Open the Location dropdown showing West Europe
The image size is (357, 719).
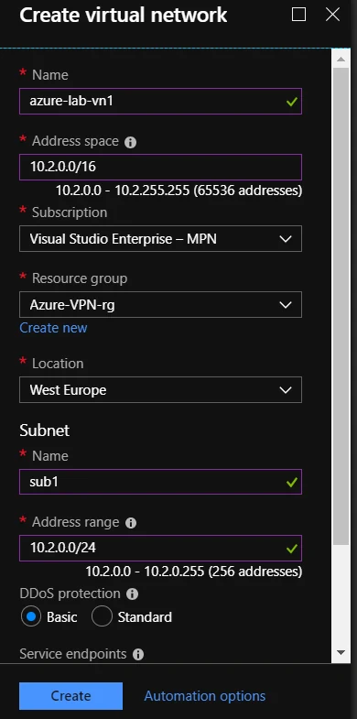(x=160, y=390)
